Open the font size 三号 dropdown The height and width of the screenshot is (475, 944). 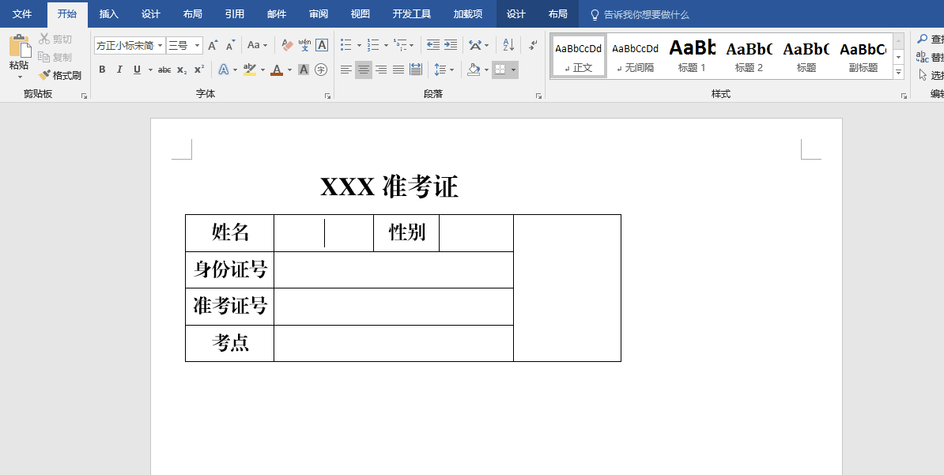coord(196,46)
